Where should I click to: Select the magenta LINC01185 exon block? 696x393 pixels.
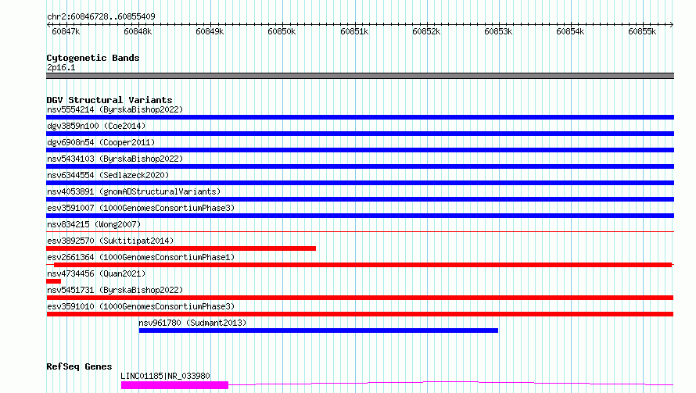tap(174, 385)
